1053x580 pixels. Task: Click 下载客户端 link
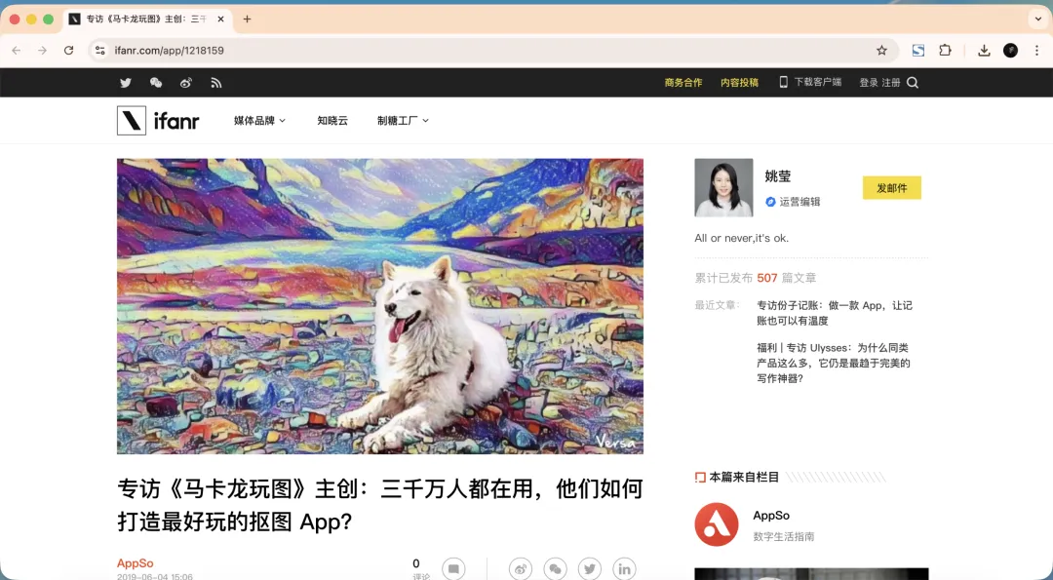(810, 82)
